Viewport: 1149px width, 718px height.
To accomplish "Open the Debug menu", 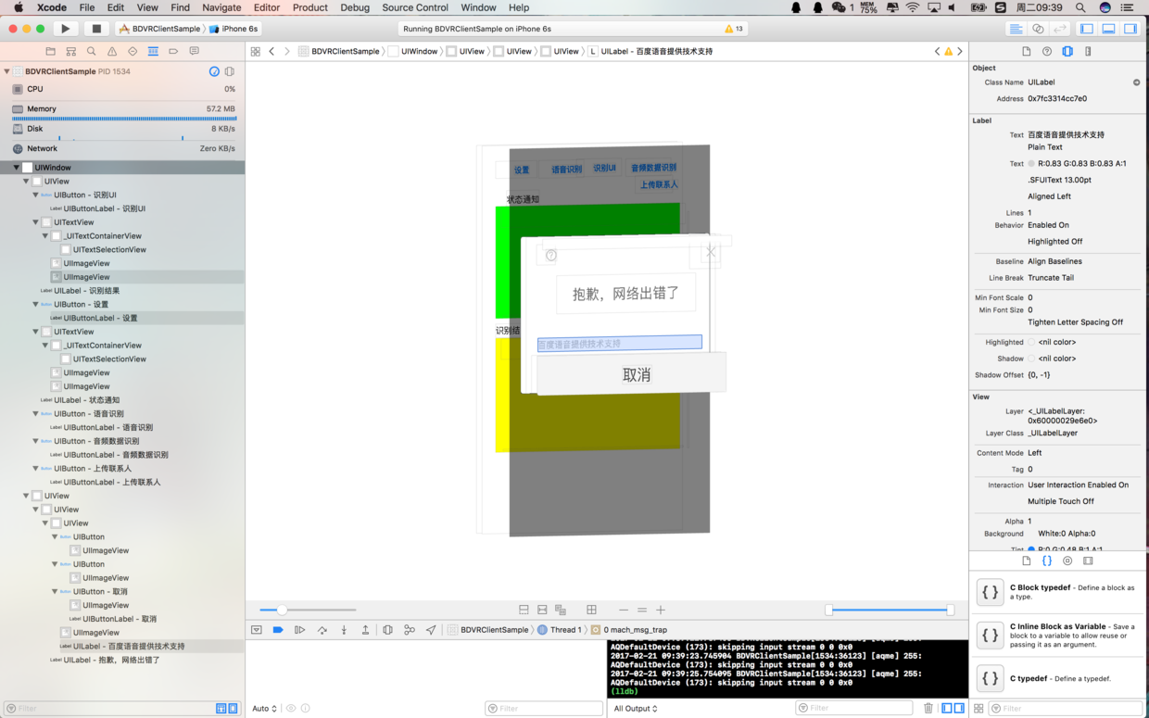I will pyautogui.click(x=355, y=7).
